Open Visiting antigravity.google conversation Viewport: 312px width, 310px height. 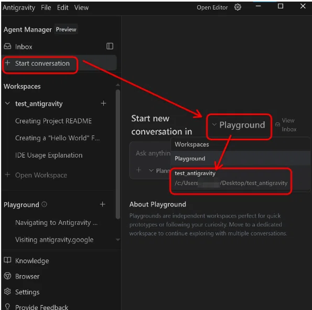click(x=55, y=240)
